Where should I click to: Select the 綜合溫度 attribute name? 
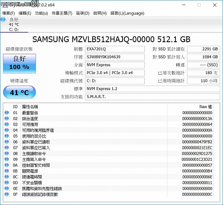pyautogui.click(x=30, y=119)
